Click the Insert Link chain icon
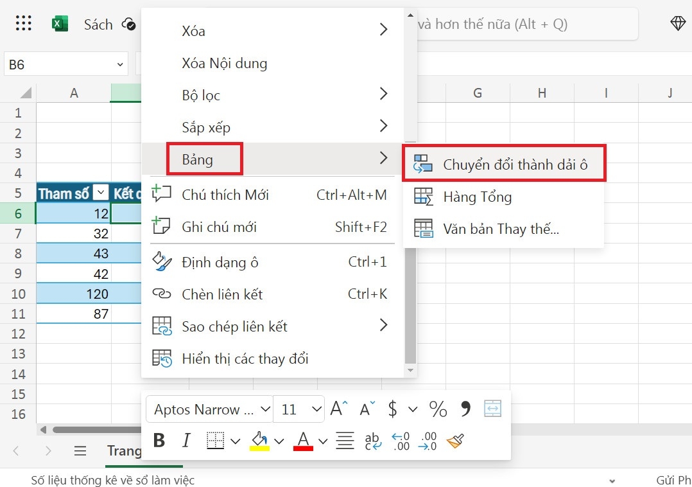This screenshot has width=692, height=487. pos(162,294)
